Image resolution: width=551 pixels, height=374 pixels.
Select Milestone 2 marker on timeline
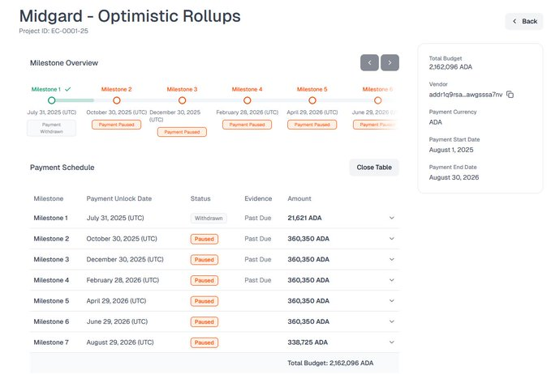[x=117, y=100]
